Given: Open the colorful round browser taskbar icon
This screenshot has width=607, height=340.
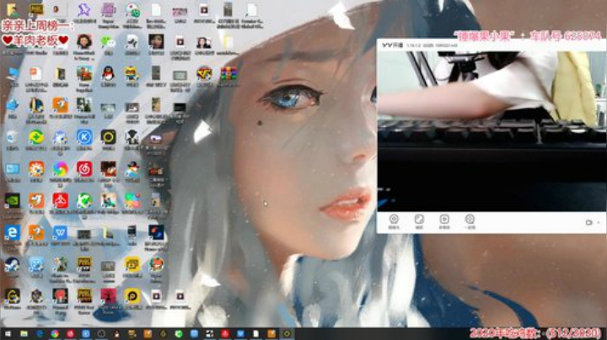Looking at the screenshot, I should pyautogui.click(x=55, y=334).
